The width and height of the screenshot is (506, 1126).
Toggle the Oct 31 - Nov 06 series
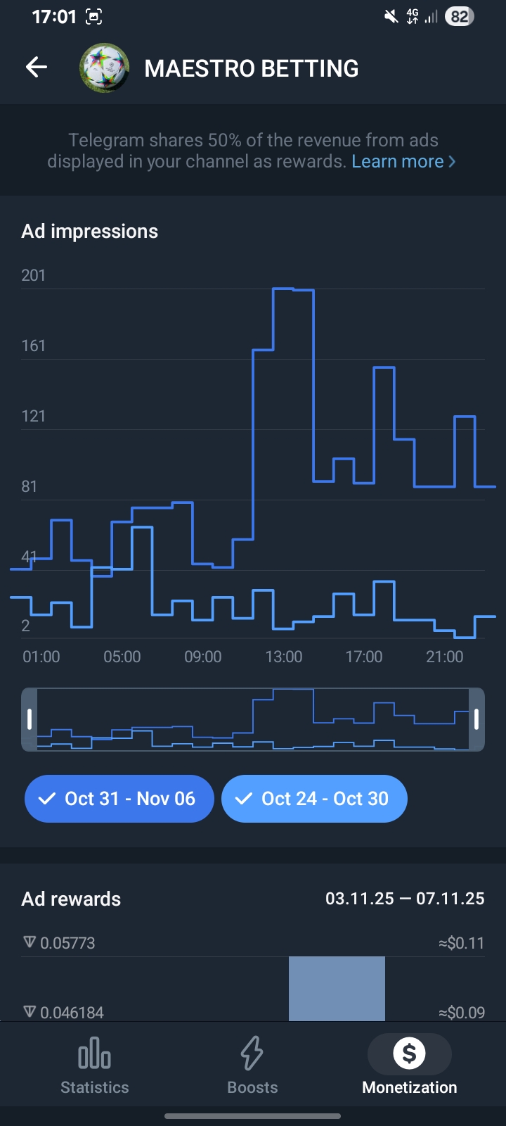point(119,799)
